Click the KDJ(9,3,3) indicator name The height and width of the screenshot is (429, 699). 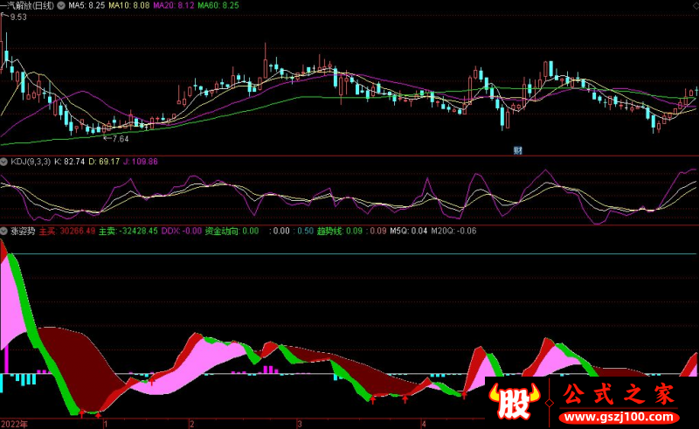31,162
